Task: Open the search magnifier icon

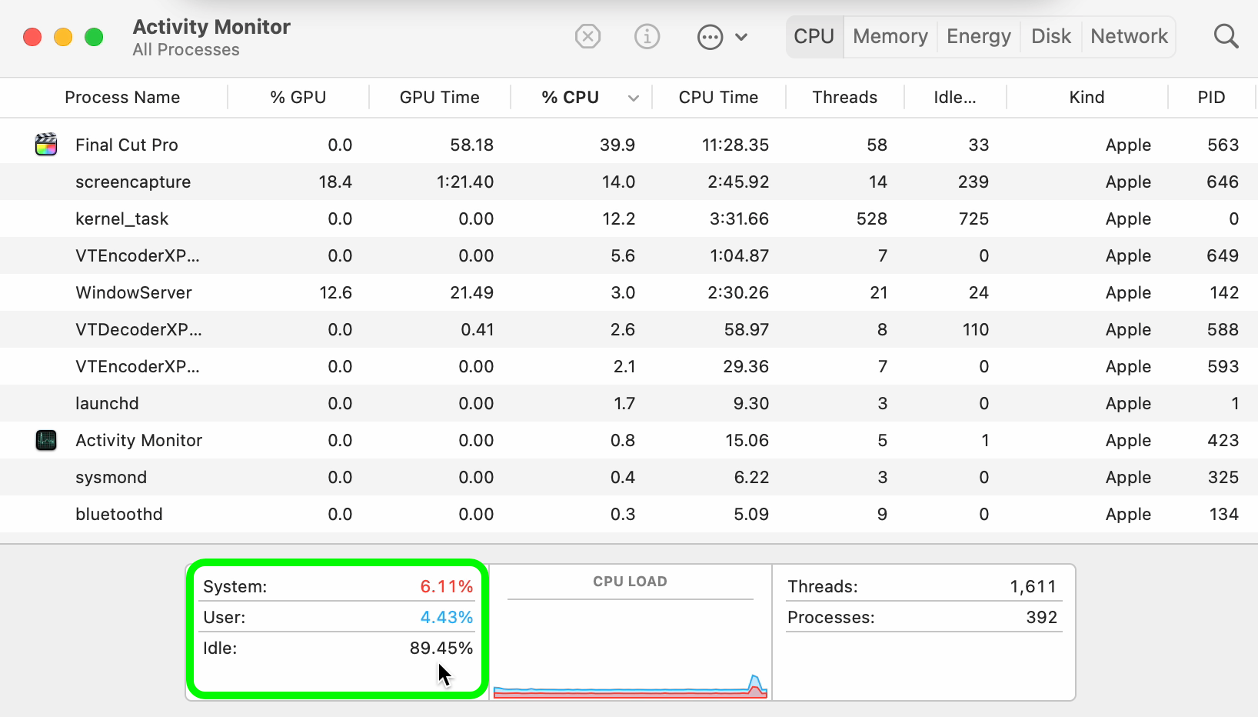Action: pos(1226,36)
